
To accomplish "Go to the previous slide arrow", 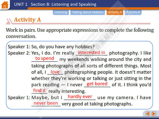I will point(148,113).
